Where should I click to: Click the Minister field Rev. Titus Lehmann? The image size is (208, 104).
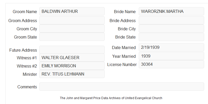(72, 74)
